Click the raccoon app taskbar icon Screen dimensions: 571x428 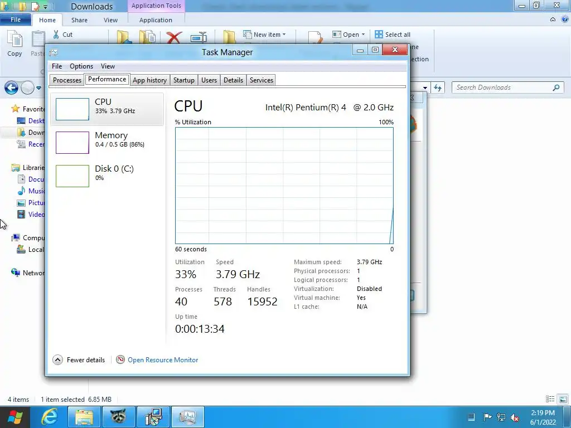click(118, 417)
